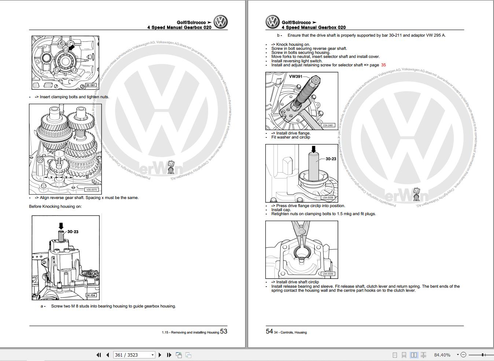Click page 54 footer '34 - Controls, Housing'
Image resolution: width=494 pixels, height=361 pixels.
click(290, 332)
